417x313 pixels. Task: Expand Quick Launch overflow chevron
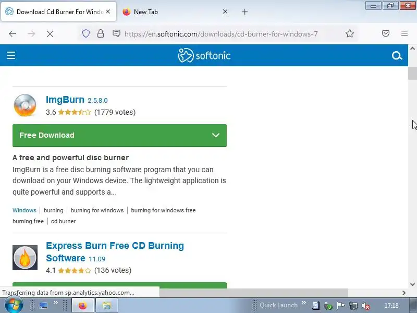pos(304,303)
